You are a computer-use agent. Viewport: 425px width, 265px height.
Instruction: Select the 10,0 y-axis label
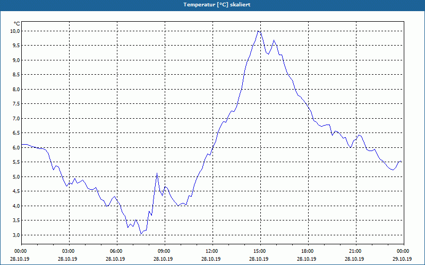point(15,31)
